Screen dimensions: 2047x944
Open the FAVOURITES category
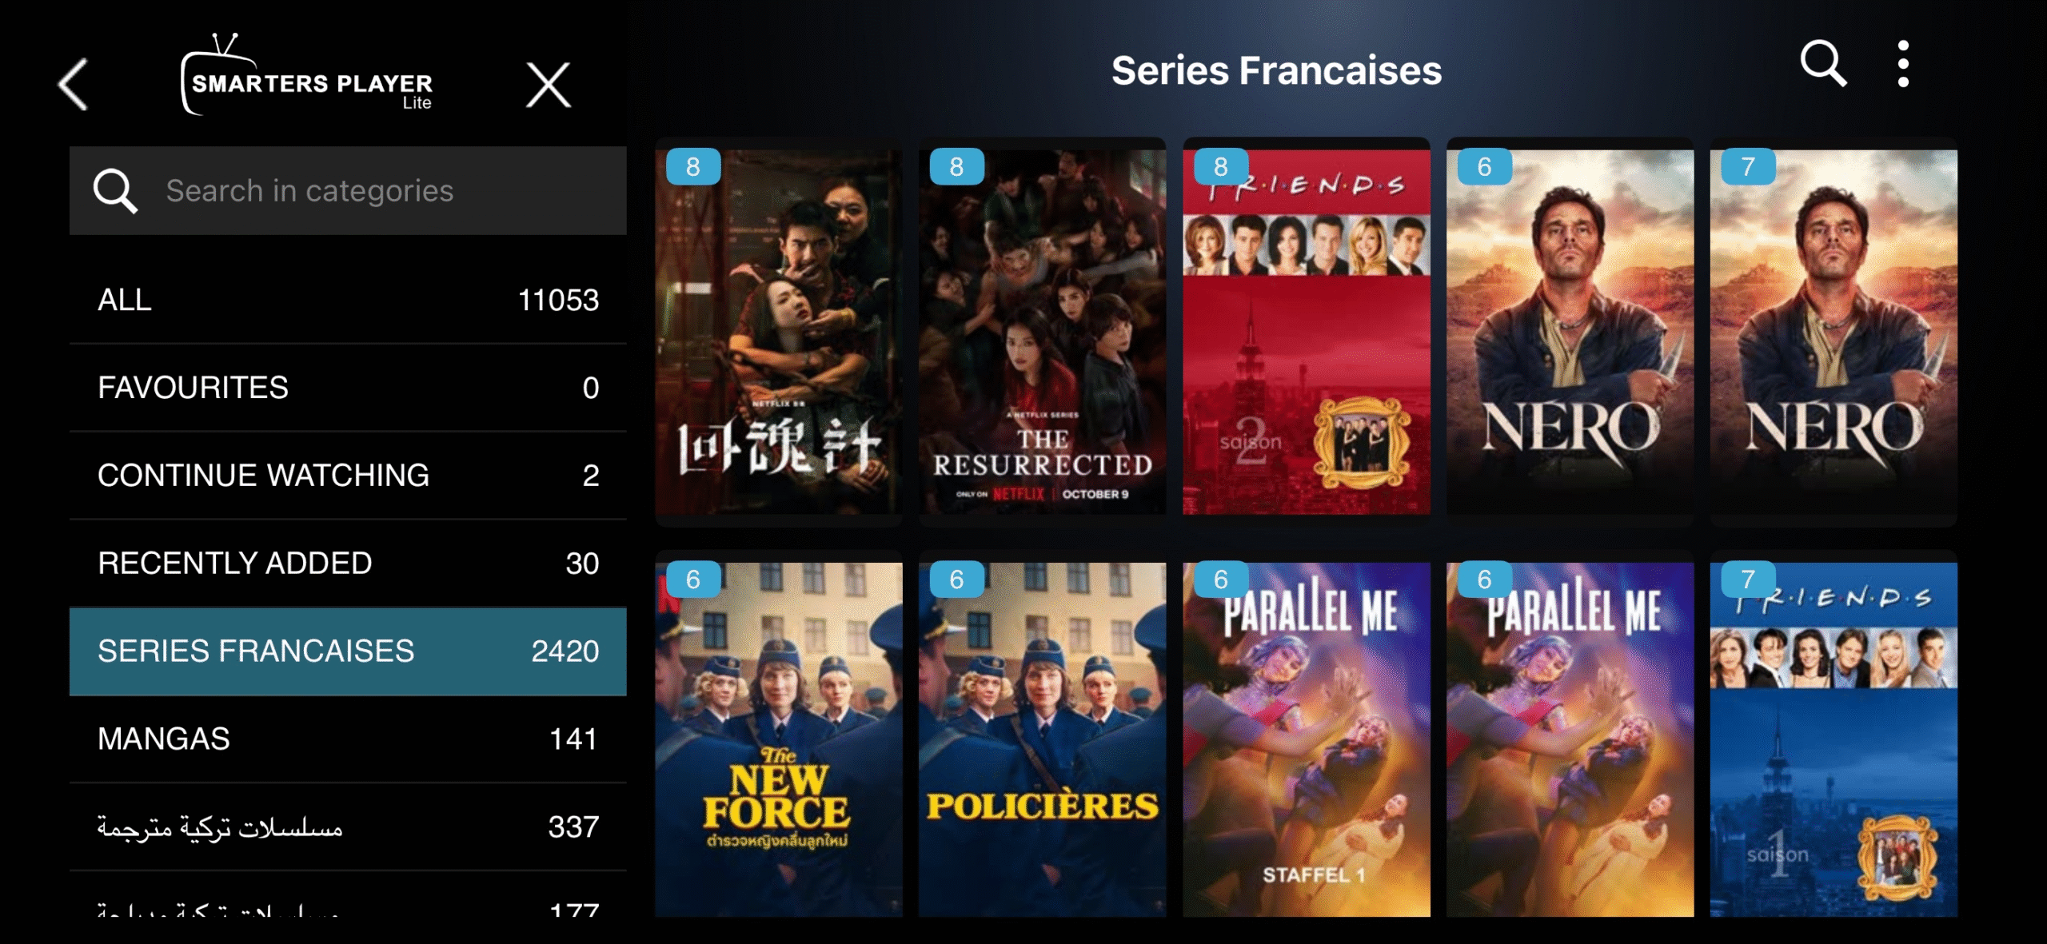pos(348,388)
